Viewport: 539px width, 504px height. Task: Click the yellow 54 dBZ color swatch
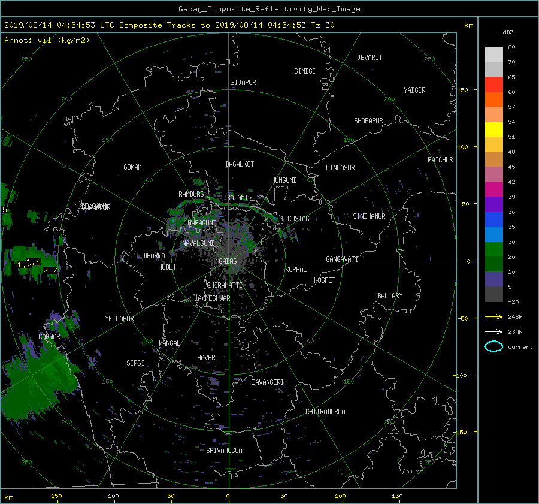(493, 129)
